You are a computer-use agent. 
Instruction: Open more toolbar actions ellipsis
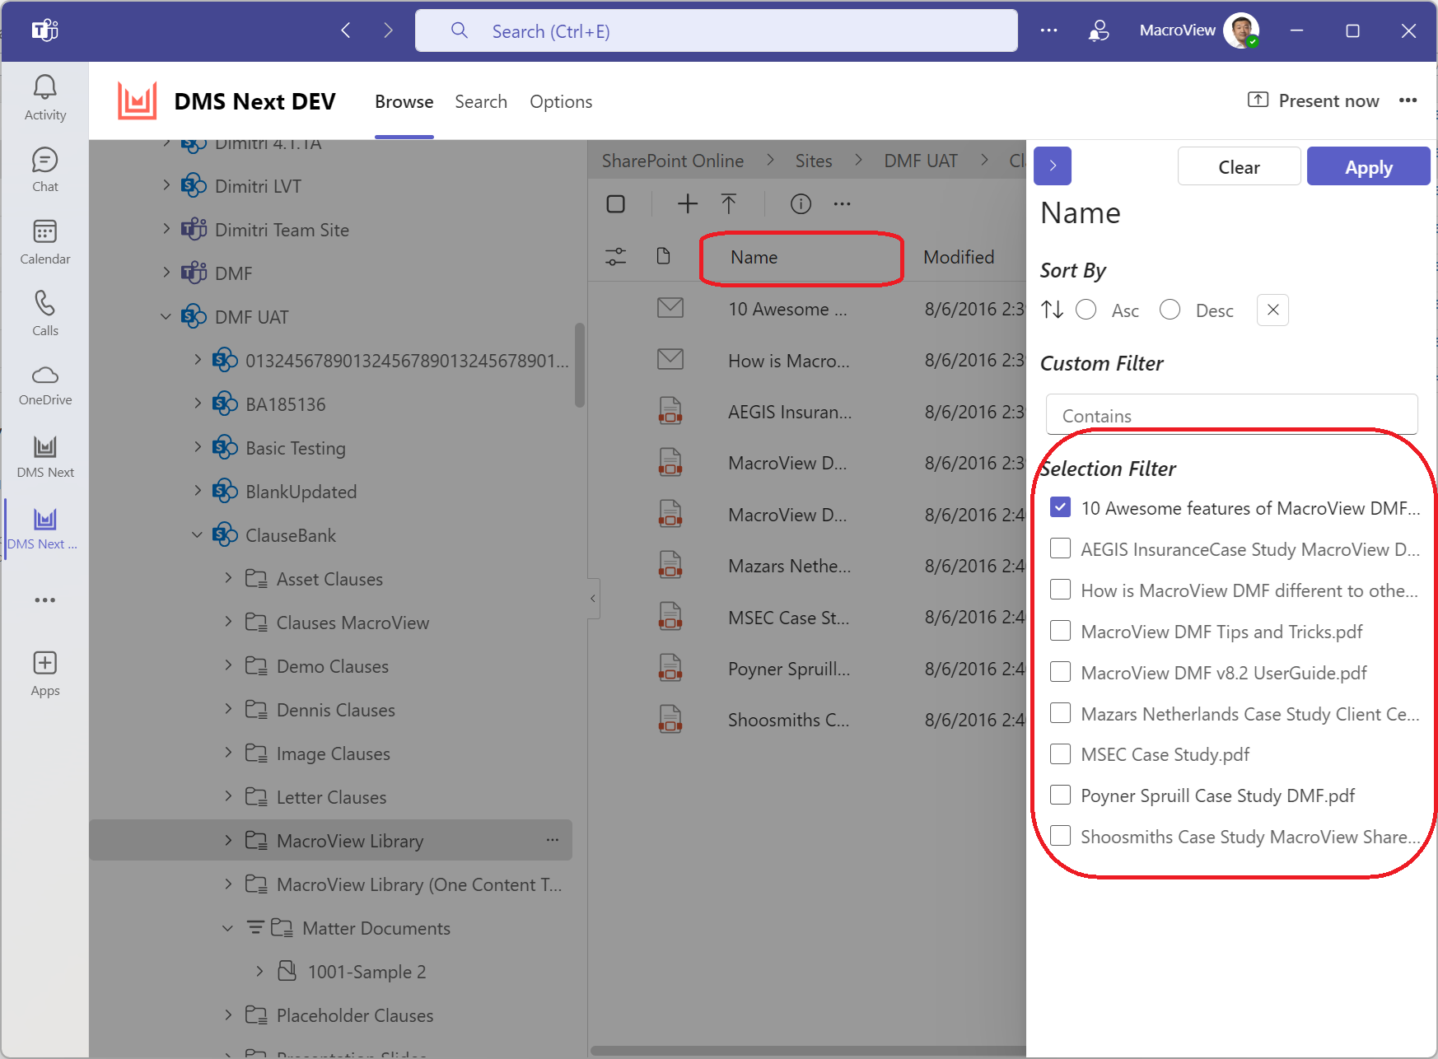[842, 203]
